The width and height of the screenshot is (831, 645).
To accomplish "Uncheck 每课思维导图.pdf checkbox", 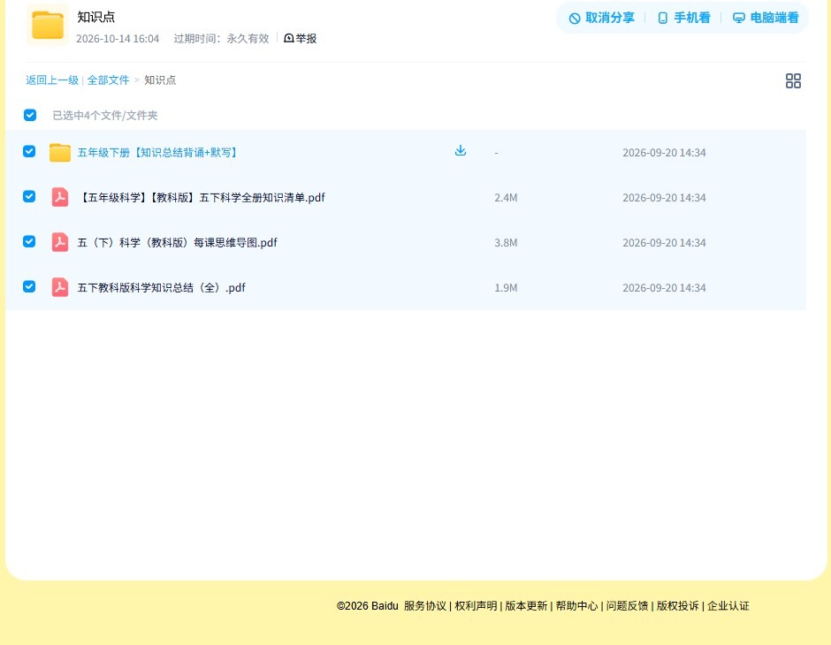I will [x=29, y=242].
